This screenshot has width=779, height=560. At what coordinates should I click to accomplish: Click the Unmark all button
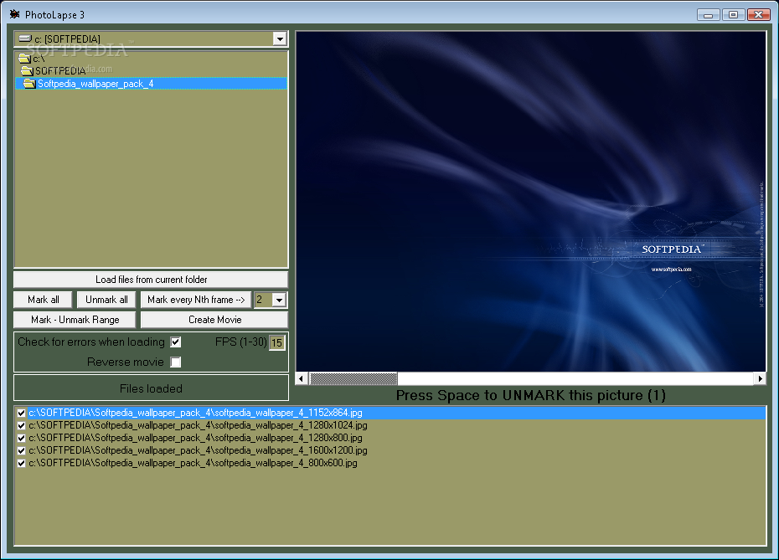click(x=106, y=300)
